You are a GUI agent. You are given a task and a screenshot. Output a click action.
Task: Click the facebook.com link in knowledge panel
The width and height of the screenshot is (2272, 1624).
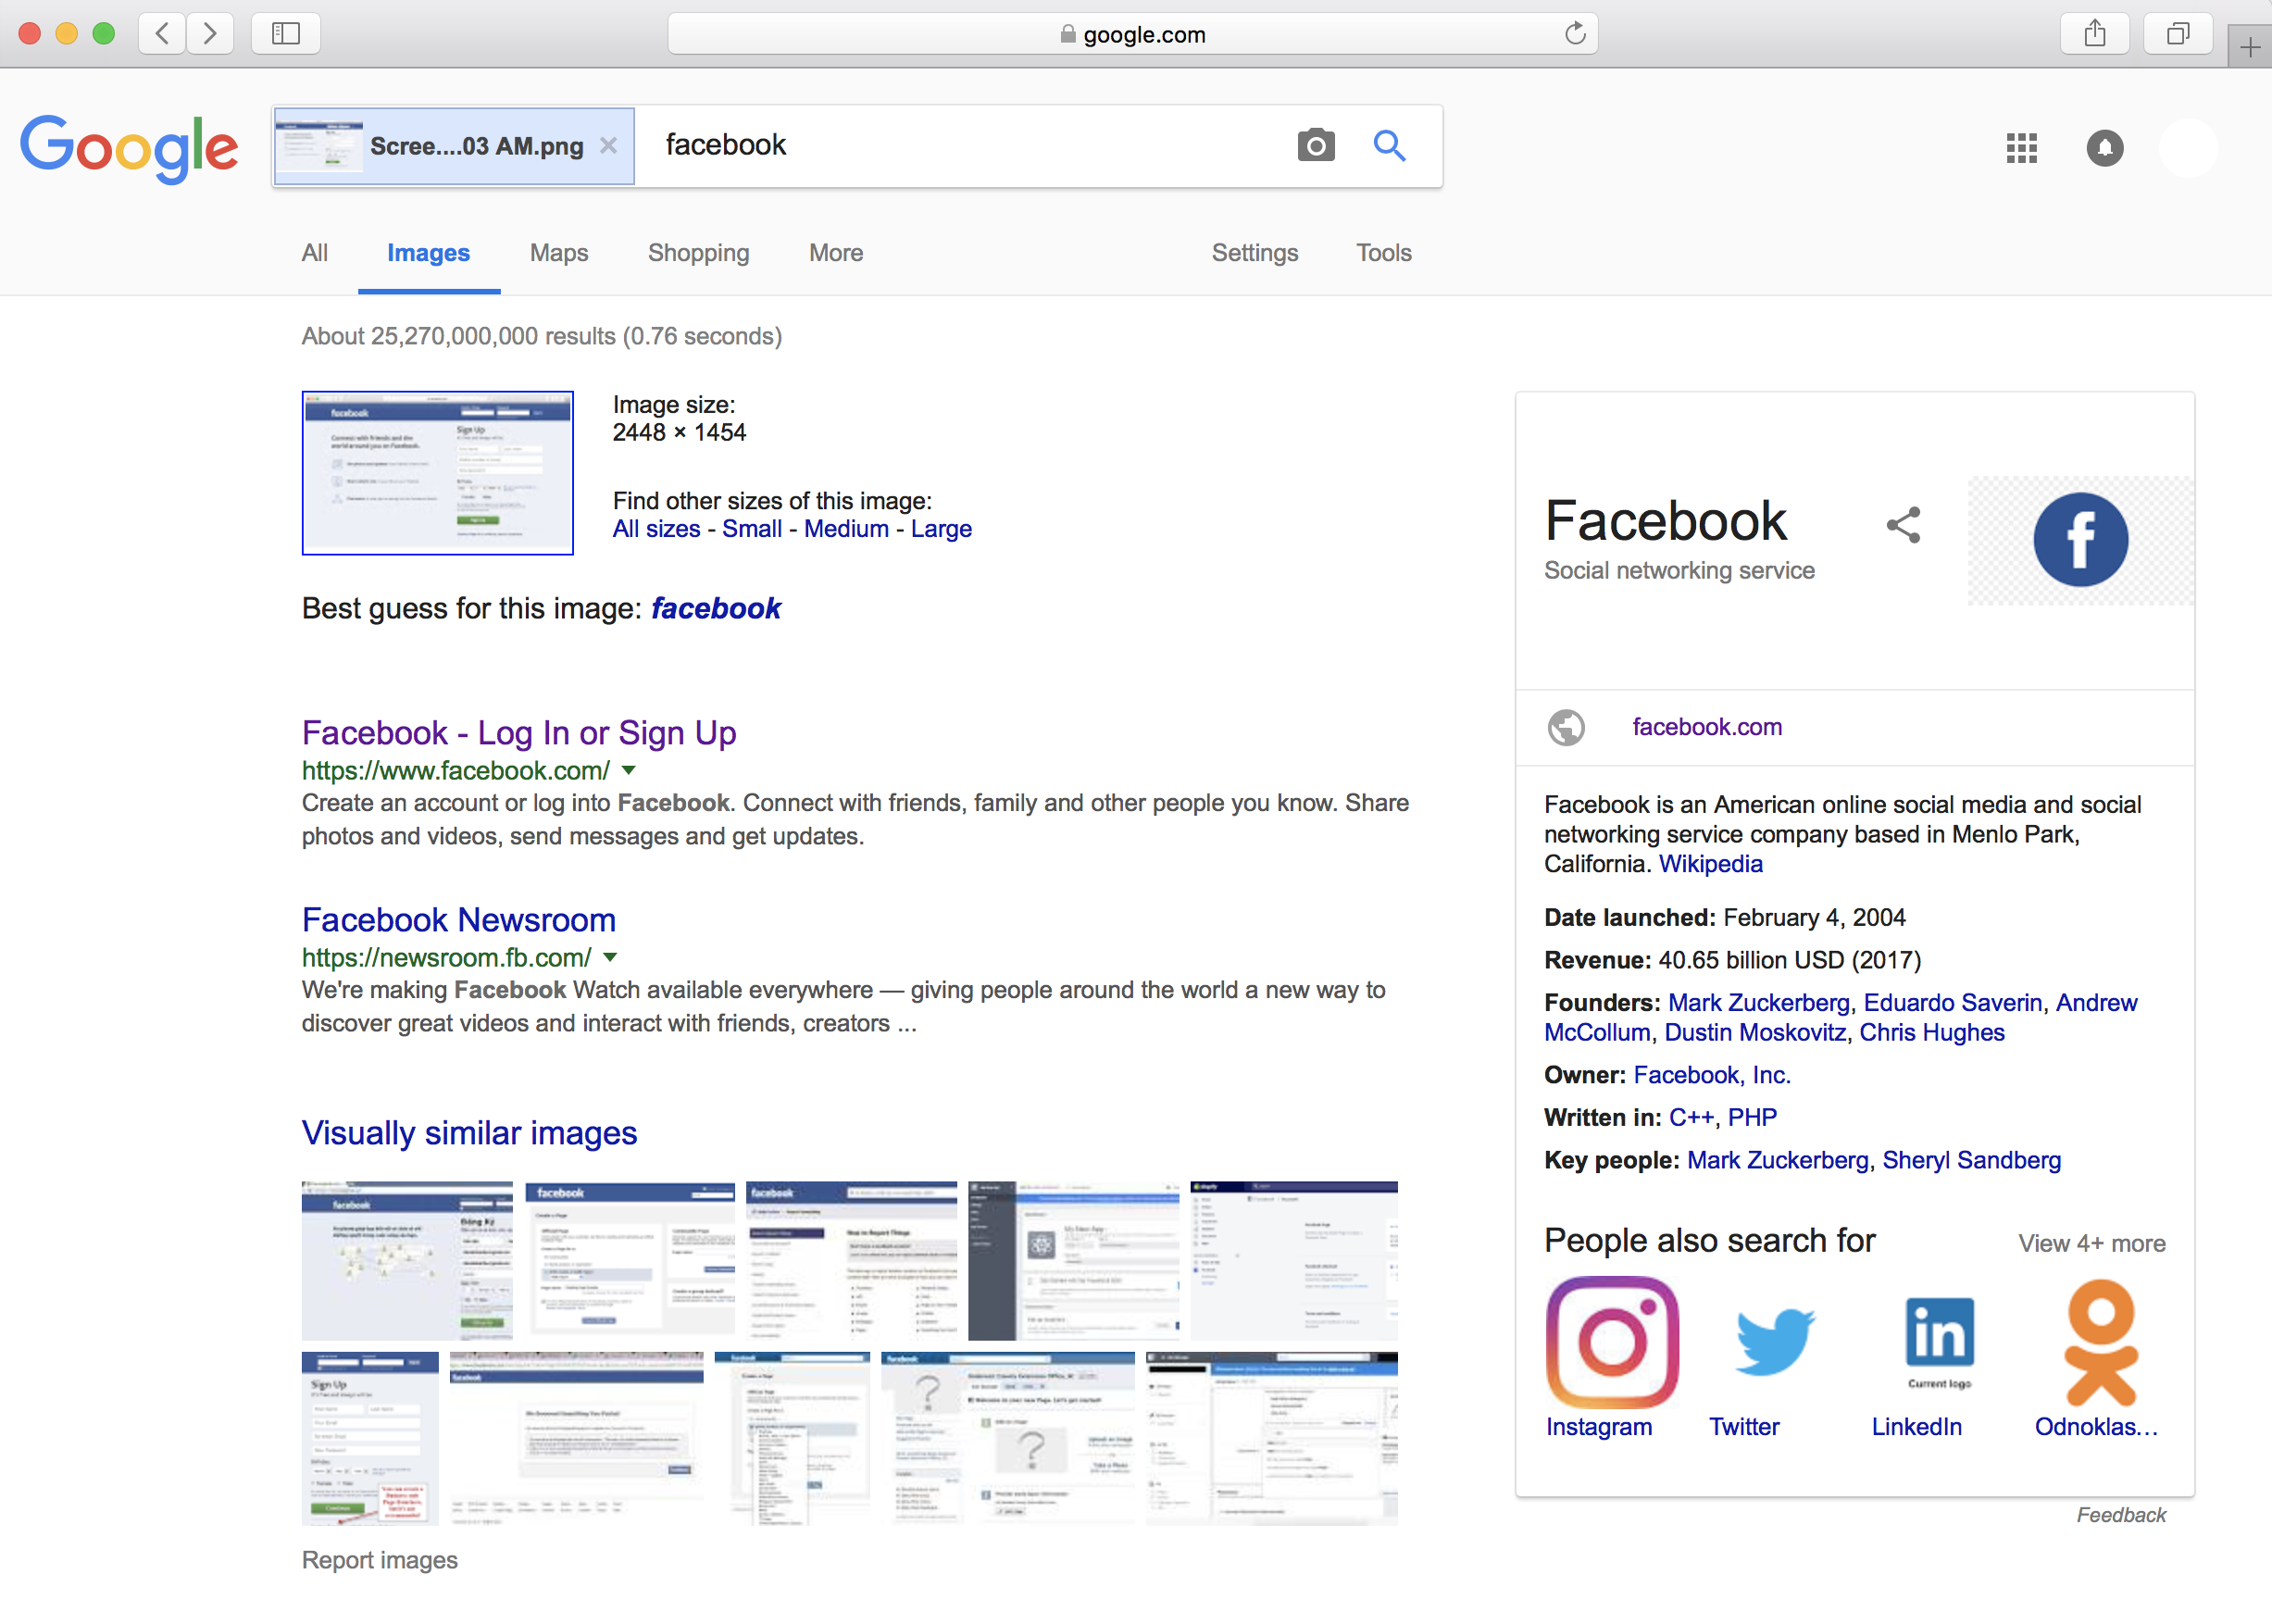pyautogui.click(x=1707, y=727)
